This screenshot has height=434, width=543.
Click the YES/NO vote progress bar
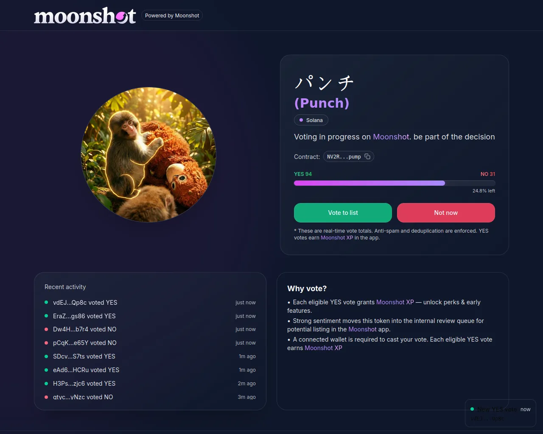click(395, 183)
